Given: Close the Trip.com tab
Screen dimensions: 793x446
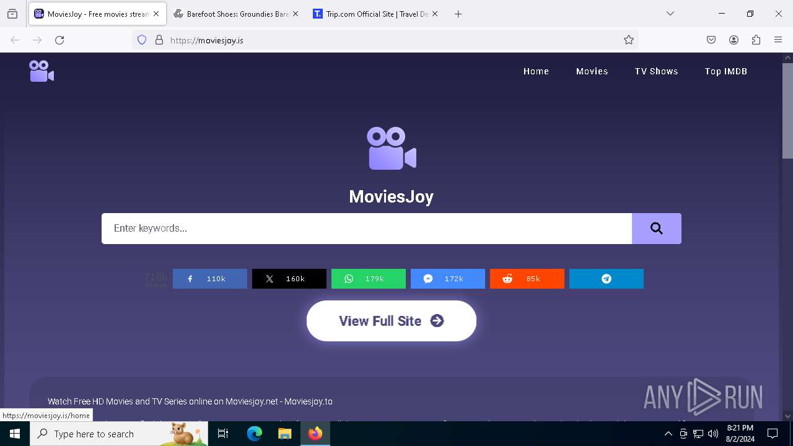Looking at the screenshot, I should click(x=435, y=14).
